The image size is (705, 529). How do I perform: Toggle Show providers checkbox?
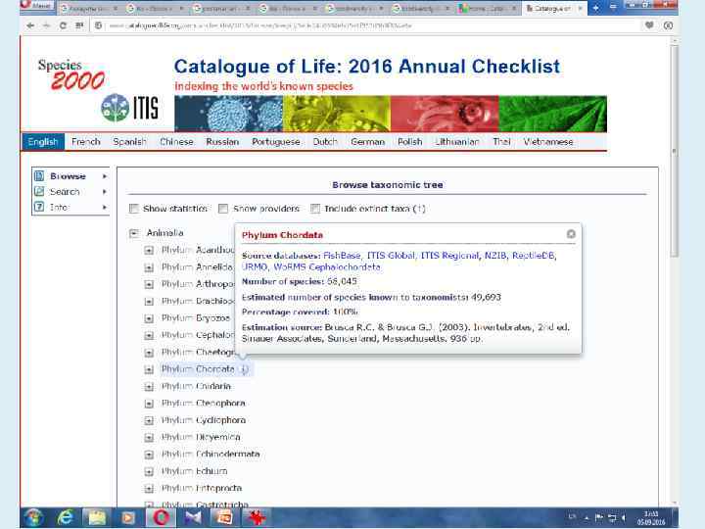(x=223, y=209)
